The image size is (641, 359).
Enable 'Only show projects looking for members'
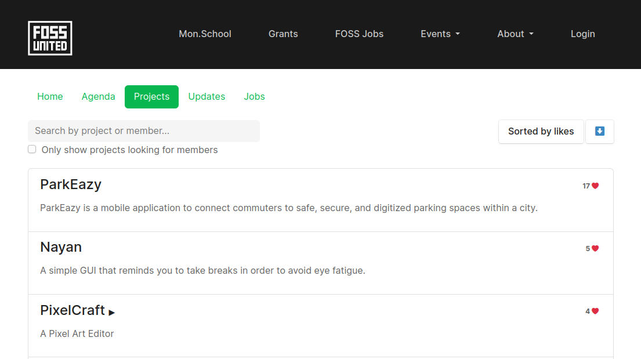click(32, 149)
